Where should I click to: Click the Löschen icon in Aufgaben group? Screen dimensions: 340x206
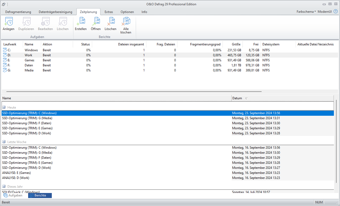pyautogui.click(x=63, y=21)
